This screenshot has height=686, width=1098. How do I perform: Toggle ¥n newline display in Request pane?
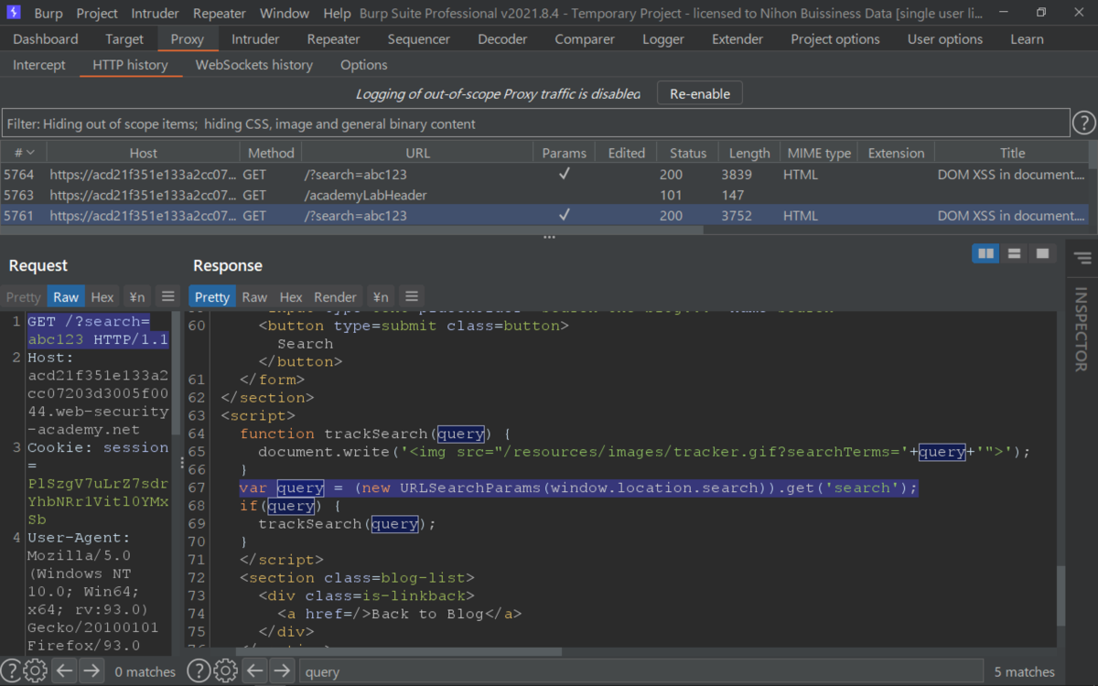point(137,296)
